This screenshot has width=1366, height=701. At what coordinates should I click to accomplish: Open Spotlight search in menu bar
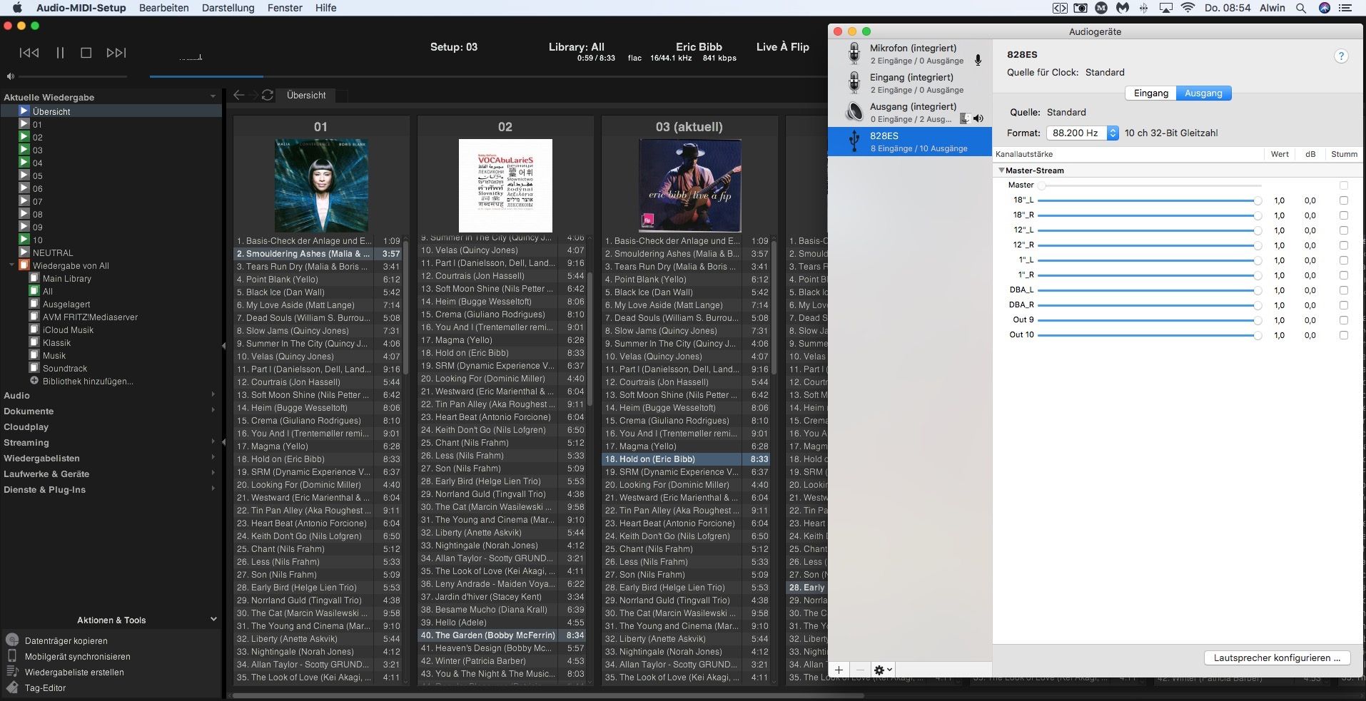click(x=1301, y=8)
